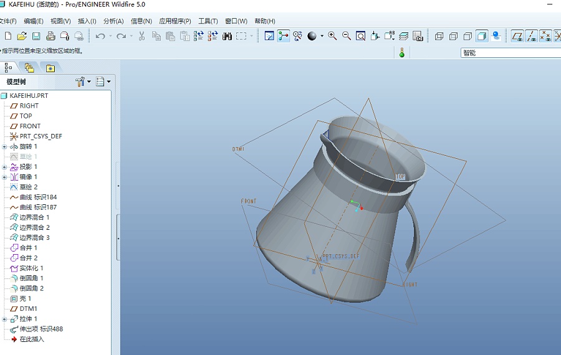
Task: Click the 智能 selection filter box
Action: [511, 53]
